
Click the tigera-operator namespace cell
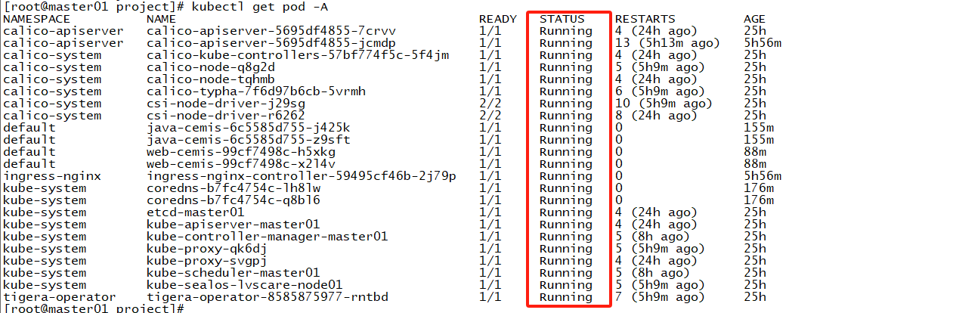pos(60,297)
